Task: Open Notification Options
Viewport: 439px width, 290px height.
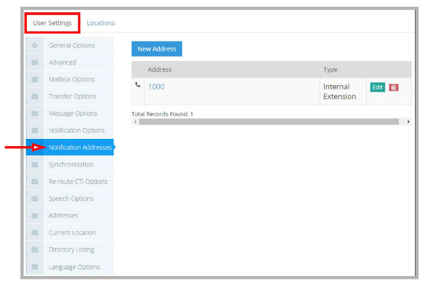Action: tap(70, 130)
